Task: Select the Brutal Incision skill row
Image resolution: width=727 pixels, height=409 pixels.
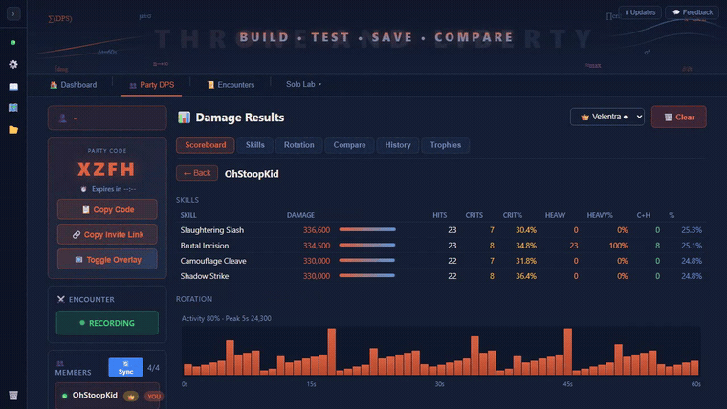Action: pos(441,246)
